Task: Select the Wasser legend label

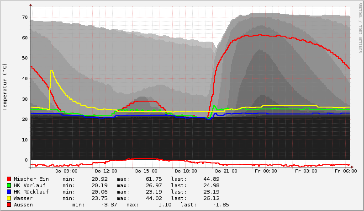Action: point(23,198)
